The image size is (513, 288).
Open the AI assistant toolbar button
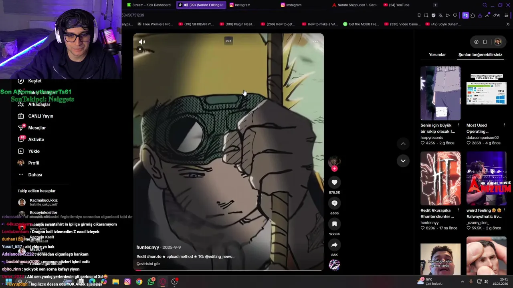[497, 15]
